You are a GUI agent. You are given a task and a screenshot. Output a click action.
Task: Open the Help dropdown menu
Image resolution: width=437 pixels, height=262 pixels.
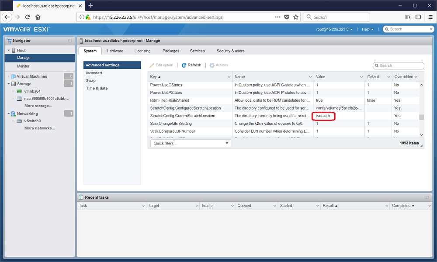point(368,29)
